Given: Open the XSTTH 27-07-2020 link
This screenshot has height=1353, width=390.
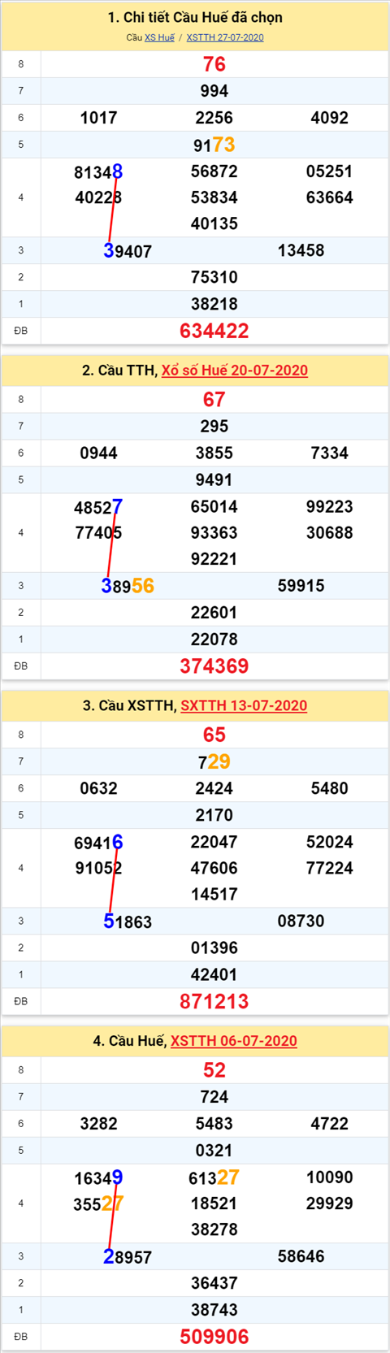Looking at the screenshot, I should tap(225, 37).
